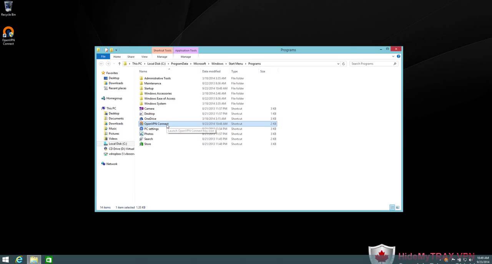Click Local Disk (C:) in address path
Image resolution: width=492 pixels, height=264 pixels.
click(x=156, y=64)
